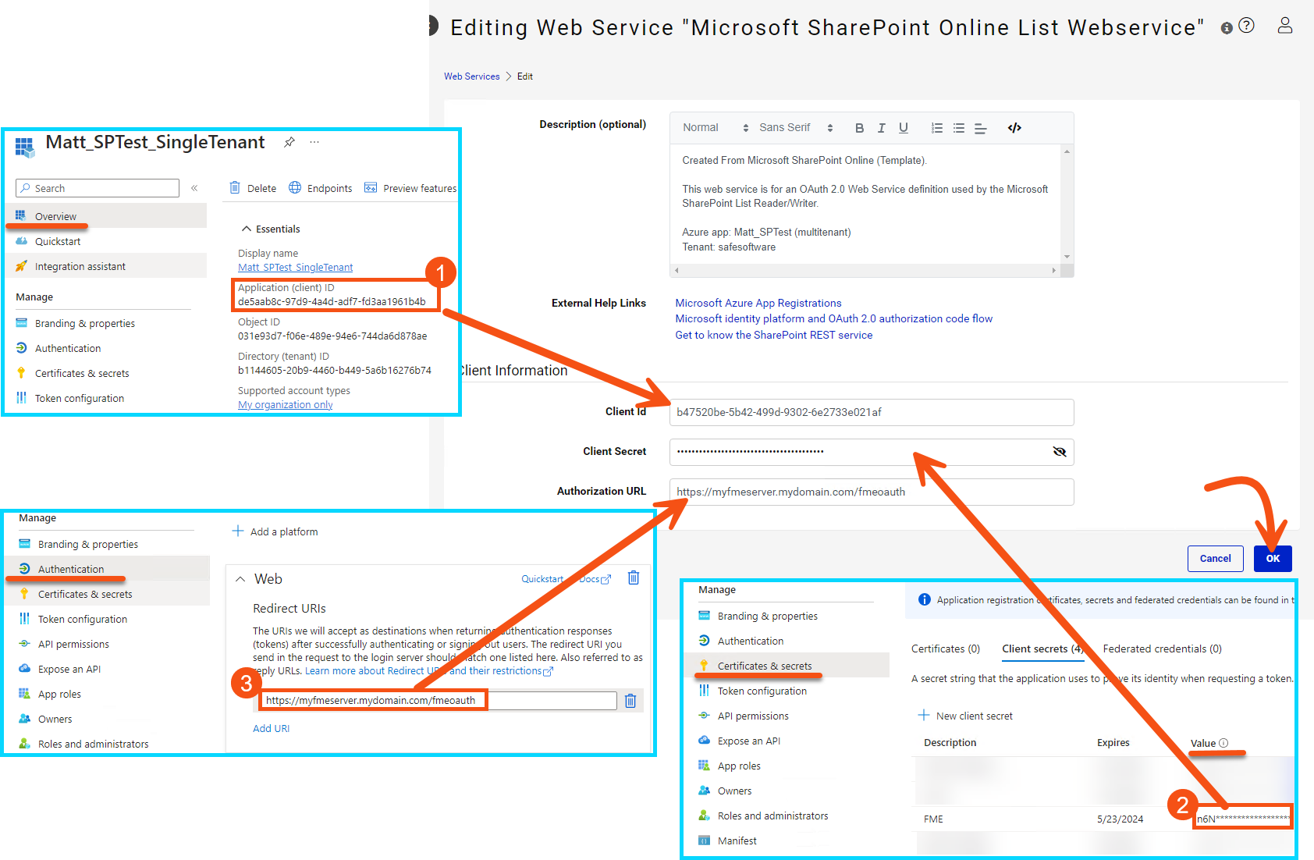
Task: Delete the redirect URI with trash icon
Action: (x=630, y=701)
